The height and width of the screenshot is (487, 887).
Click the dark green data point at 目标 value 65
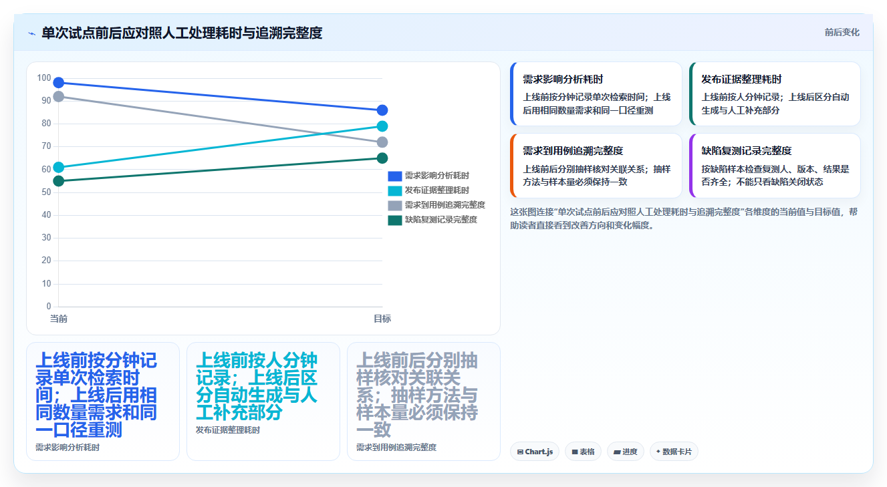(382, 158)
